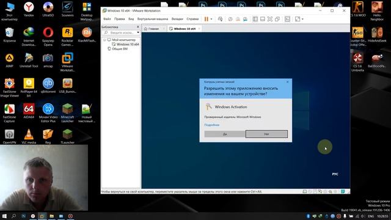Screen dimensions: 391x220
Task: Close the UAC dialog with X
Action: point(288,81)
